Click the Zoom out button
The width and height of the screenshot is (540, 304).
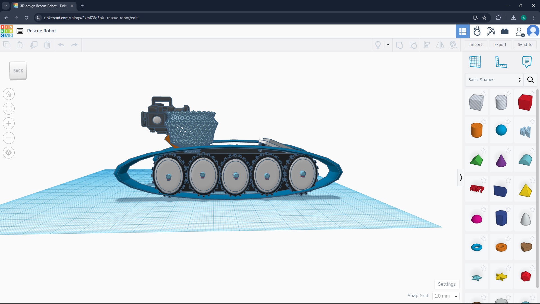(x=9, y=138)
